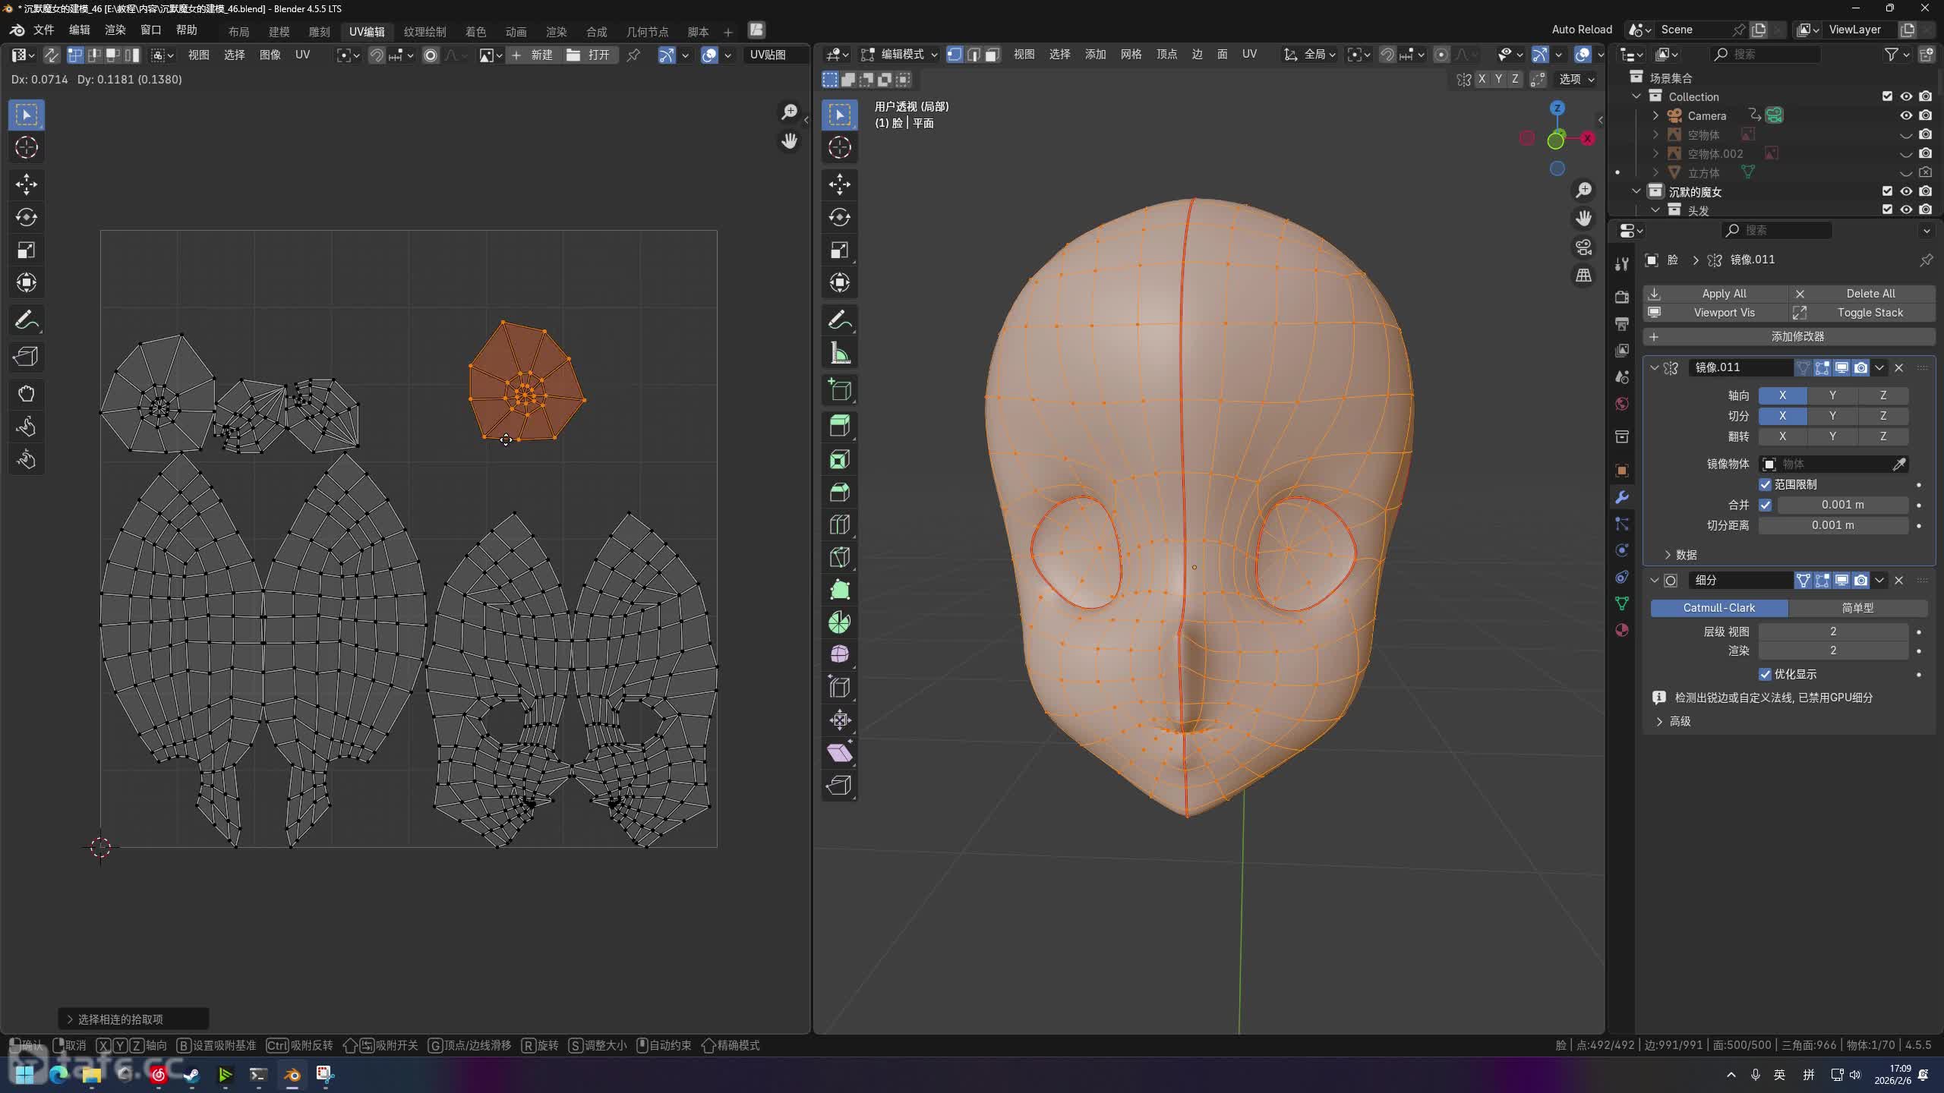Open Steam from the Windows taskbar
Image resolution: width=1944 pixels, height=1093 pixels.
[191, 1074]
